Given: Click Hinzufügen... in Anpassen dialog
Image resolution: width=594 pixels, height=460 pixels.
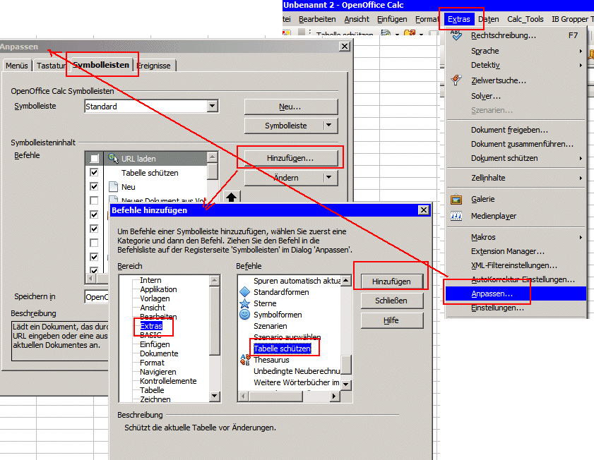Looking at the screenshot, I should click(x=290, y=158).
